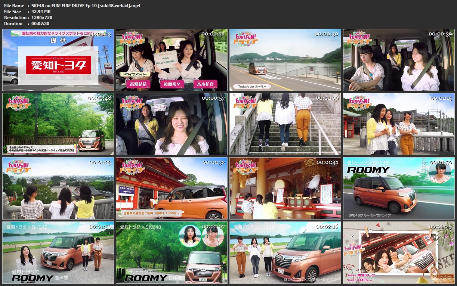View the thumbnail stamped 00:01:59
This screenshot has width=457, height=286.
[x=58, y=252]
